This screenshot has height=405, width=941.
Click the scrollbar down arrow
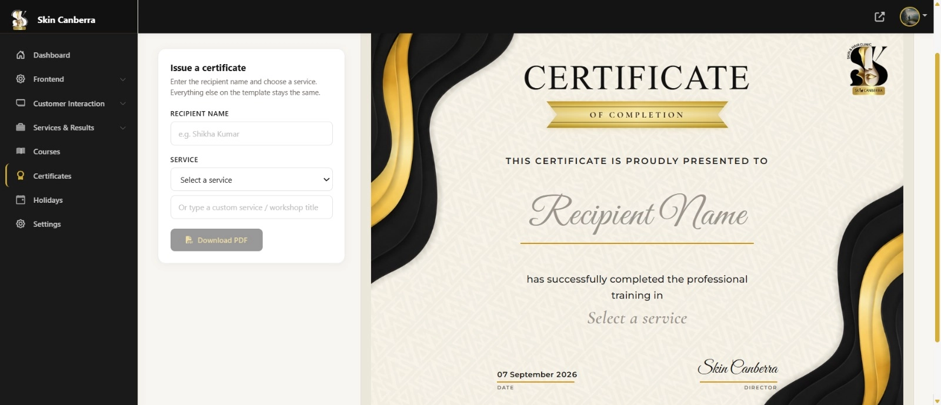coord(937,401)
